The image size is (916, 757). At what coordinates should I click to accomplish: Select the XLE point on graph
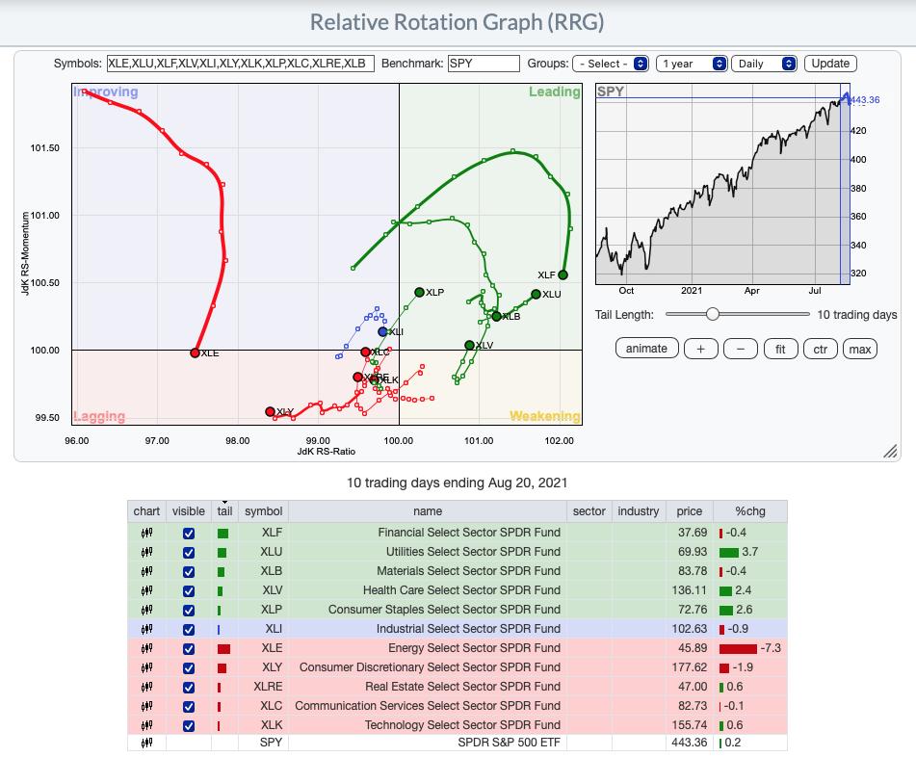196,352
